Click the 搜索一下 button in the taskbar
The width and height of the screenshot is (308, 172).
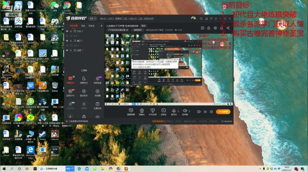(70, 169)
